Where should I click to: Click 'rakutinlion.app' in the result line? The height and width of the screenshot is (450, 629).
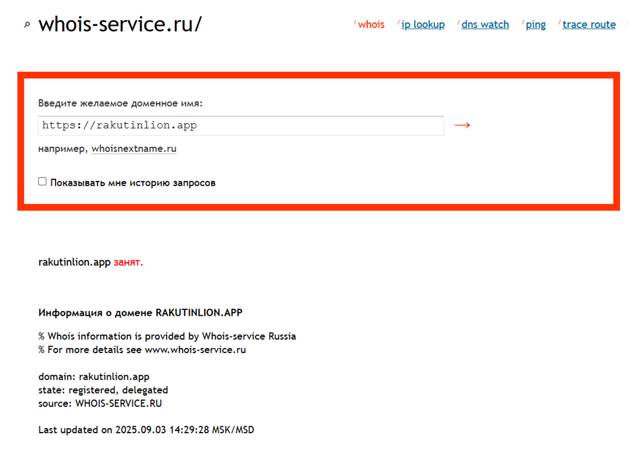(x=74, y=262)
